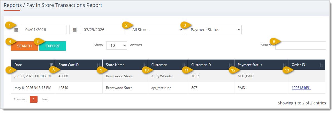Sort by the Customer ID sort icon
The height and width of the screenshot is (113, 334).
(x=230, y=65)
